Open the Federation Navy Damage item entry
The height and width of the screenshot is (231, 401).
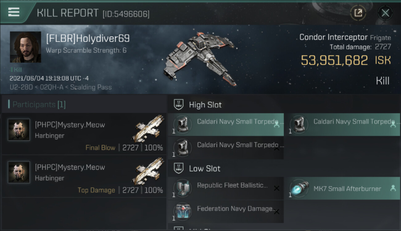point(226,212)
